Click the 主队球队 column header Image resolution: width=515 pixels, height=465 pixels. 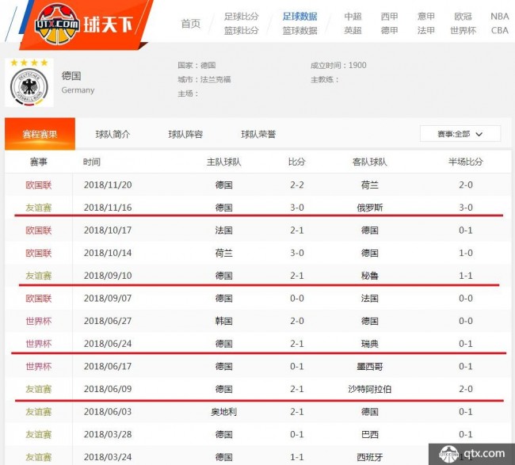pos(224,162)
